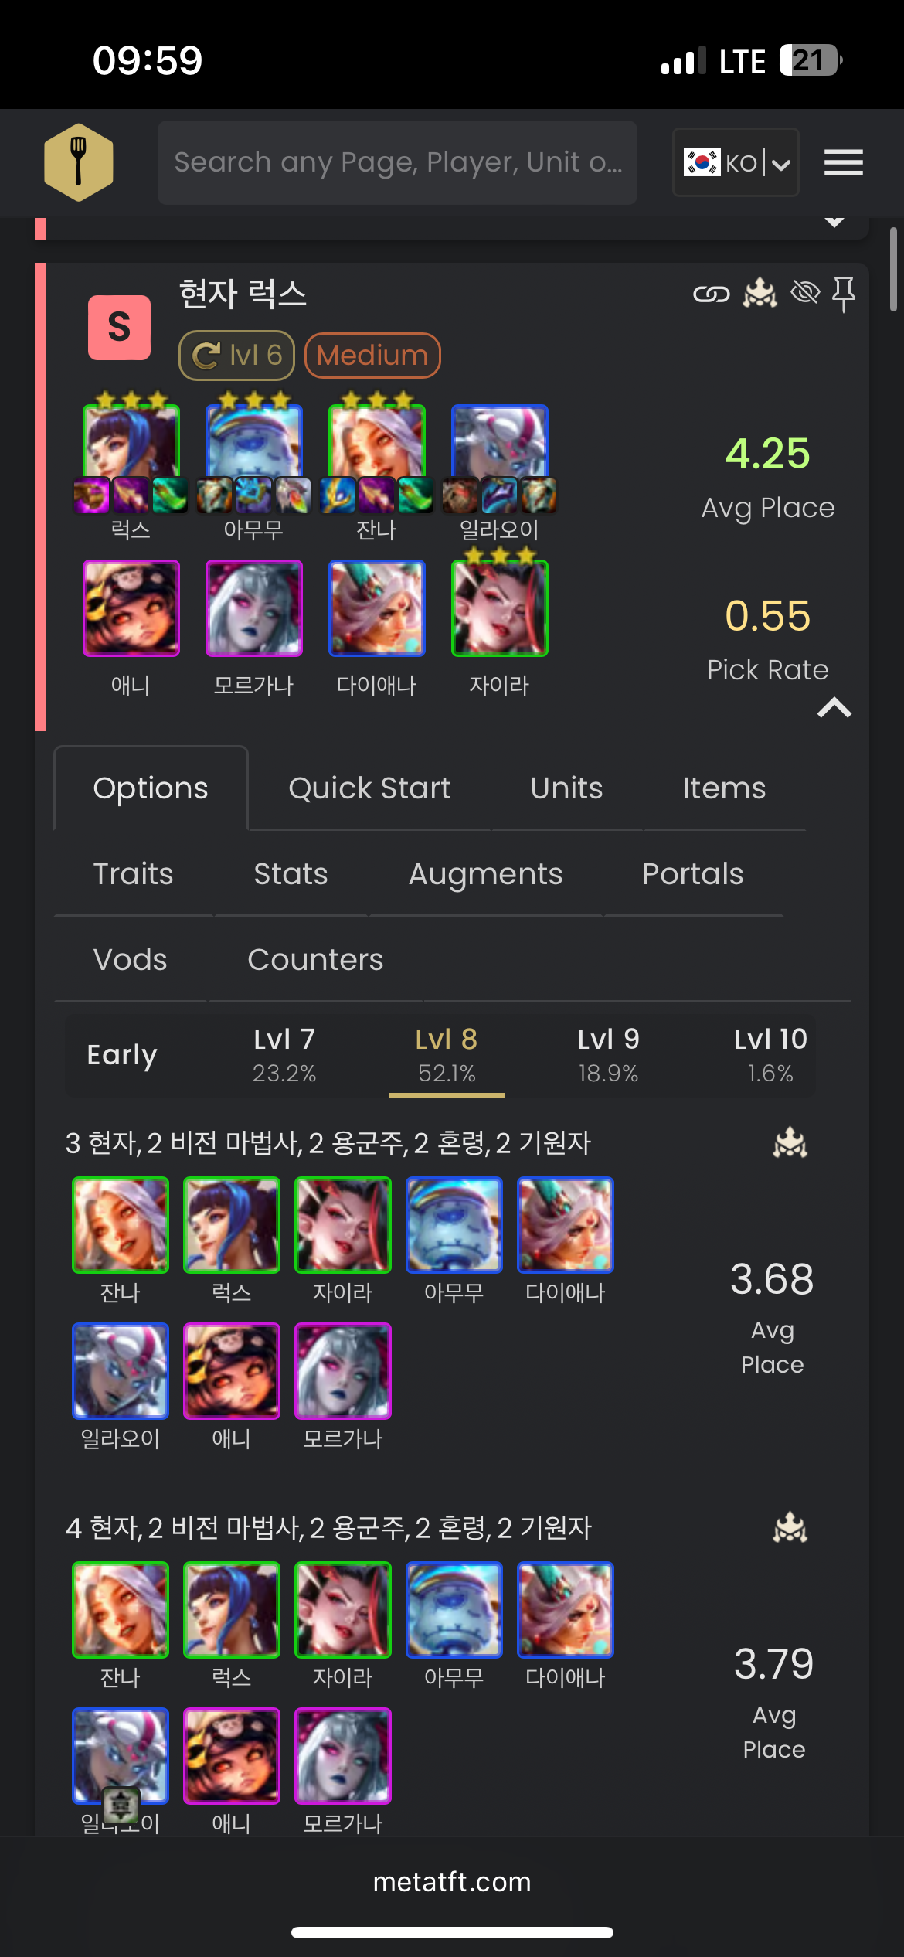Open builder icon for 3 현자 variation
This screenshot has height=1957, width=904.
tap(790, 1142)
